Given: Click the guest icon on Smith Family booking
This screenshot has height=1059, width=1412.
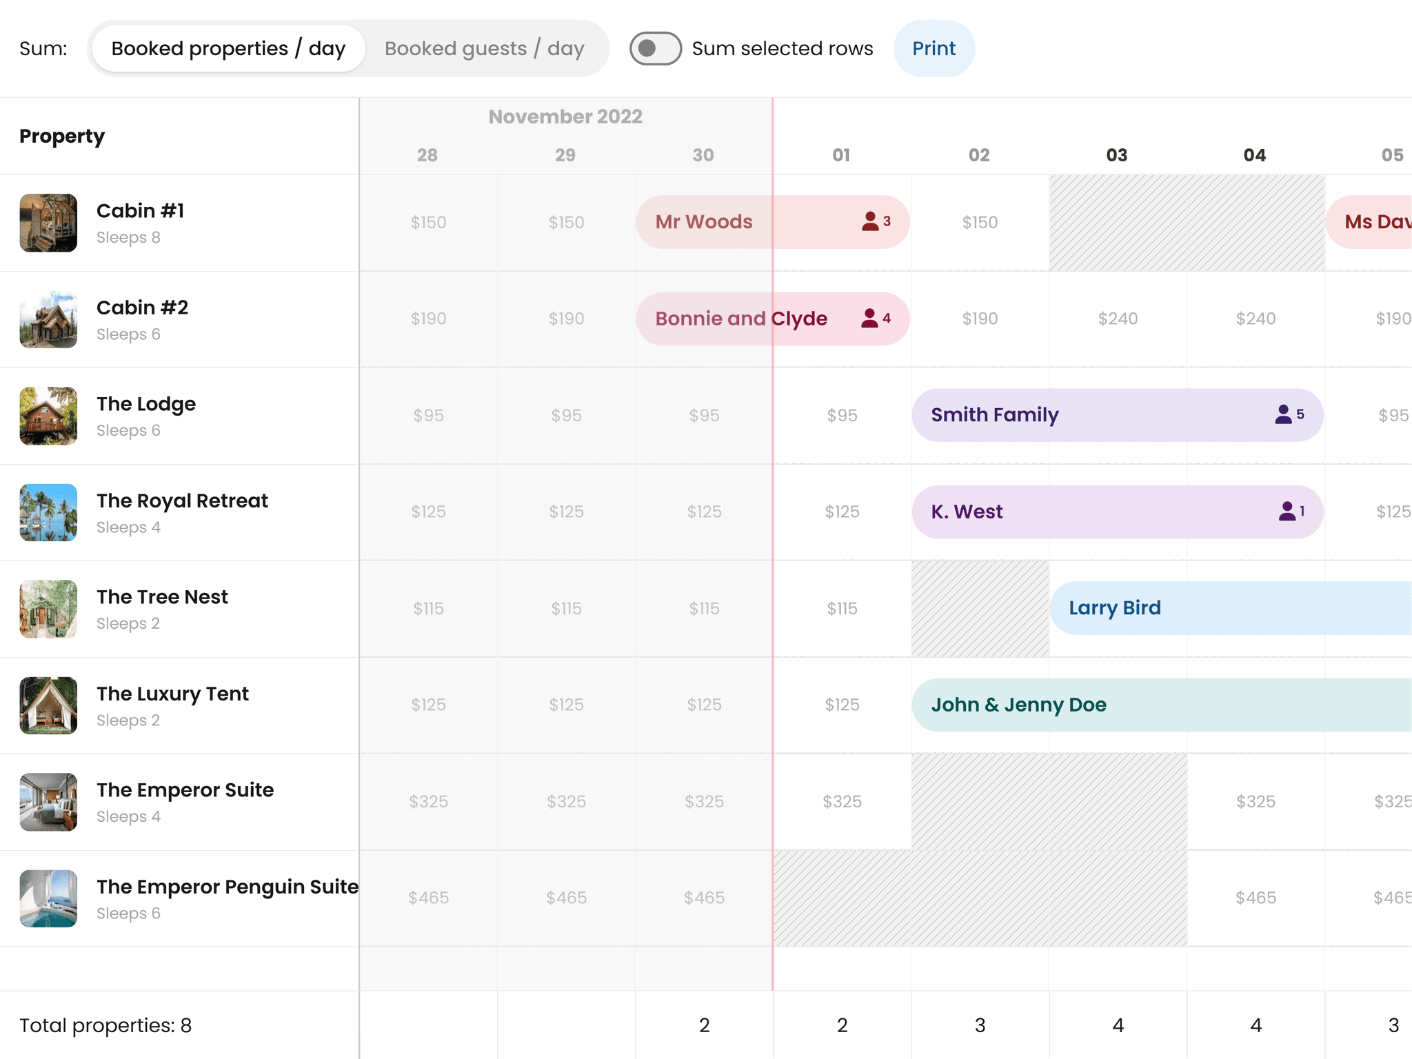Looking at the screenshot, I should [x=1282, y=414].
